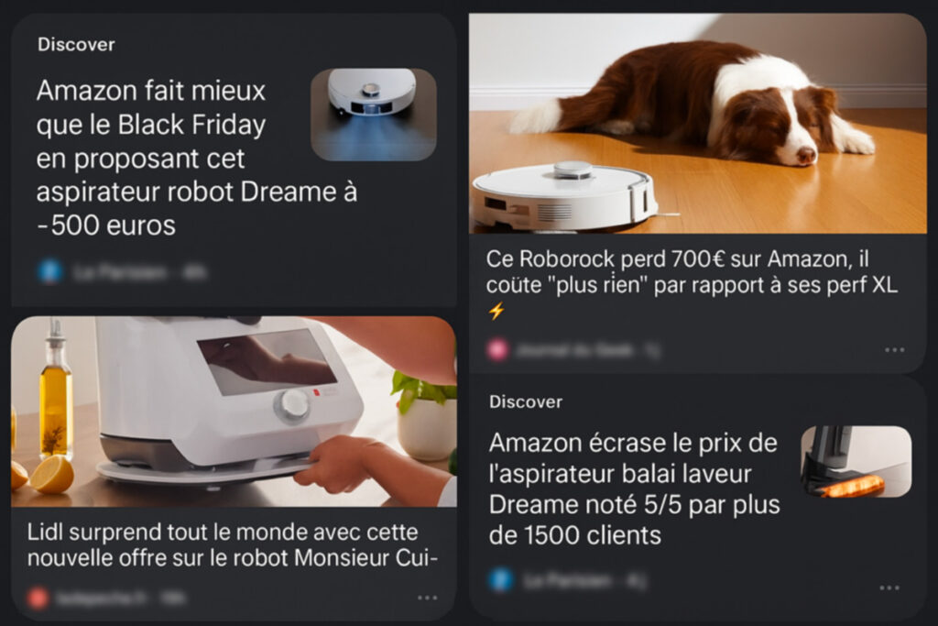Click the pink publisher icon under the Roborock article
The width and height of the screenshot is (938, 626).
497,349
